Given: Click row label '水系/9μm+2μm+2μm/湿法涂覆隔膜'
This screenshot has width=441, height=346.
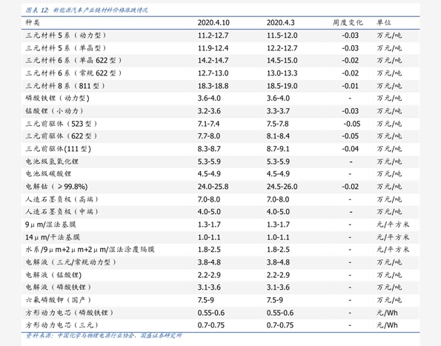Looking at the screenshot, I should point(90,249).
